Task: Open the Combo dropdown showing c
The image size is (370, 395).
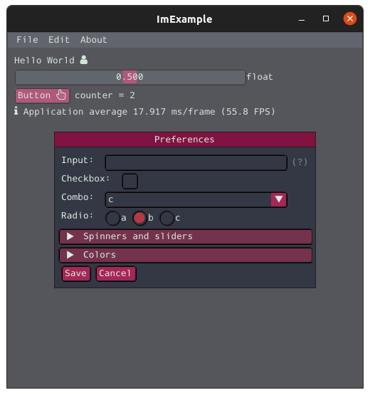Action: tap(196, 200)
